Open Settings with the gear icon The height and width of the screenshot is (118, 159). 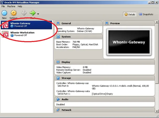pyautogui.click(x=14, y=13)
